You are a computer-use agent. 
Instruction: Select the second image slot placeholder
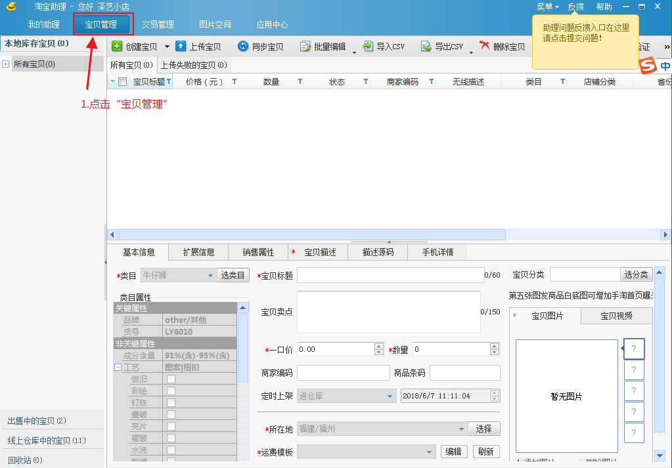[x=634, y=370]
